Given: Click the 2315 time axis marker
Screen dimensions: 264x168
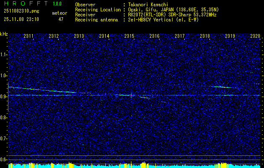Looking at the screenshot, I should coord(129,36).
